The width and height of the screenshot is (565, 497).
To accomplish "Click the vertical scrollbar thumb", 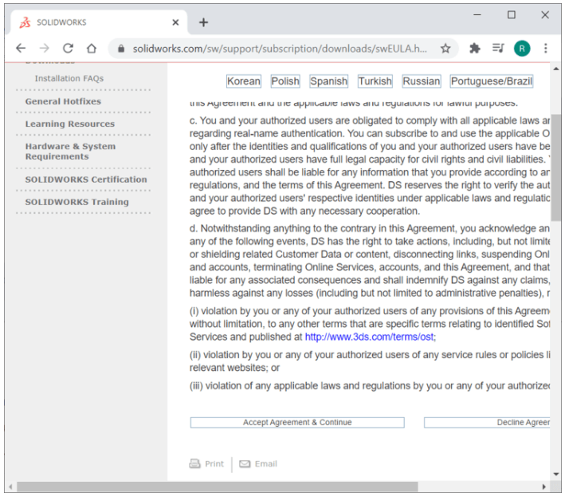I will click(x=556, y=168).
